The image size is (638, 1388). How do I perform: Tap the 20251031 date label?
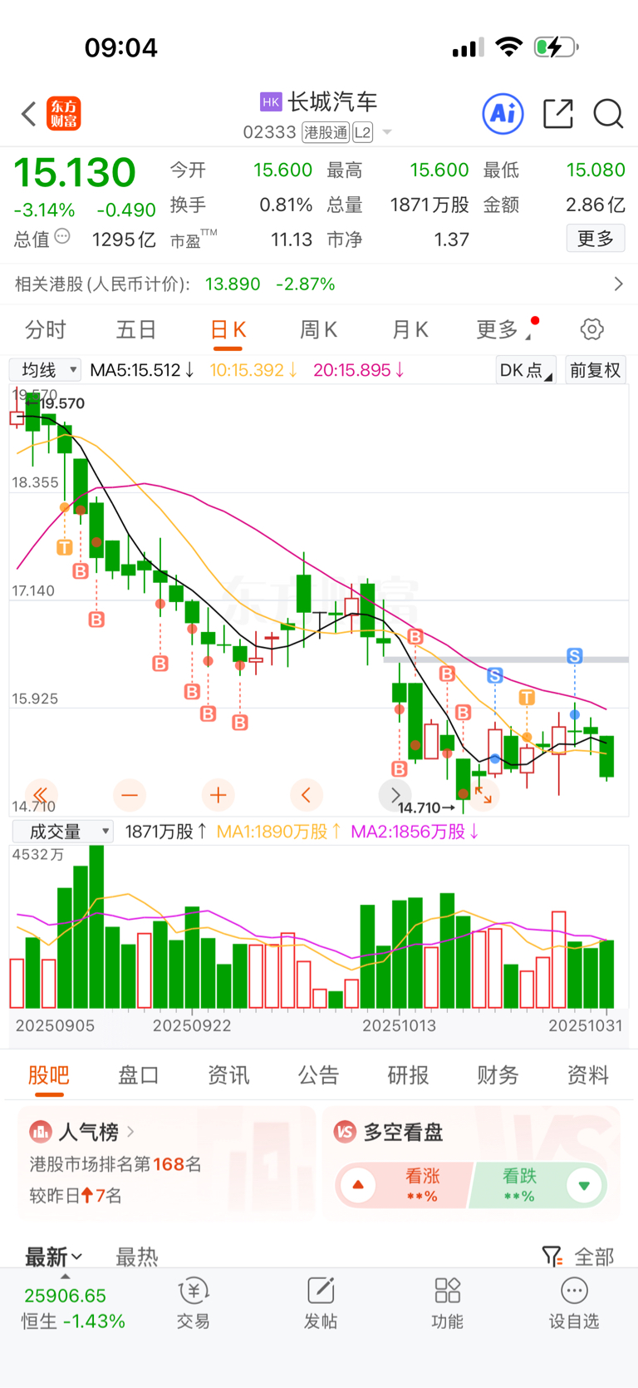(x=586, y=1025)
